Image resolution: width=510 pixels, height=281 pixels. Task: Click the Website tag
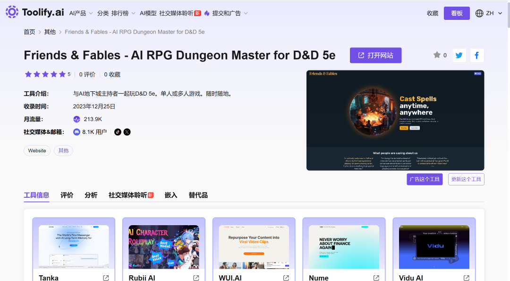coord(37,150)
